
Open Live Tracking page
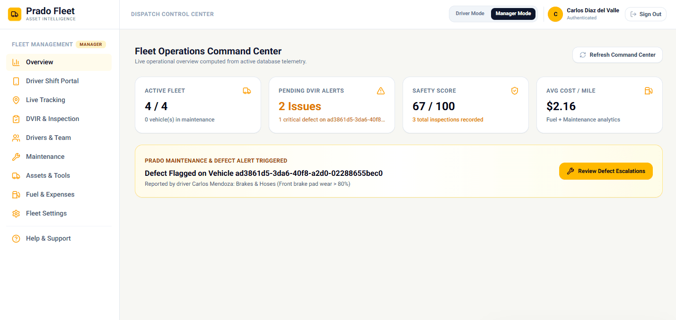[59, 100]
